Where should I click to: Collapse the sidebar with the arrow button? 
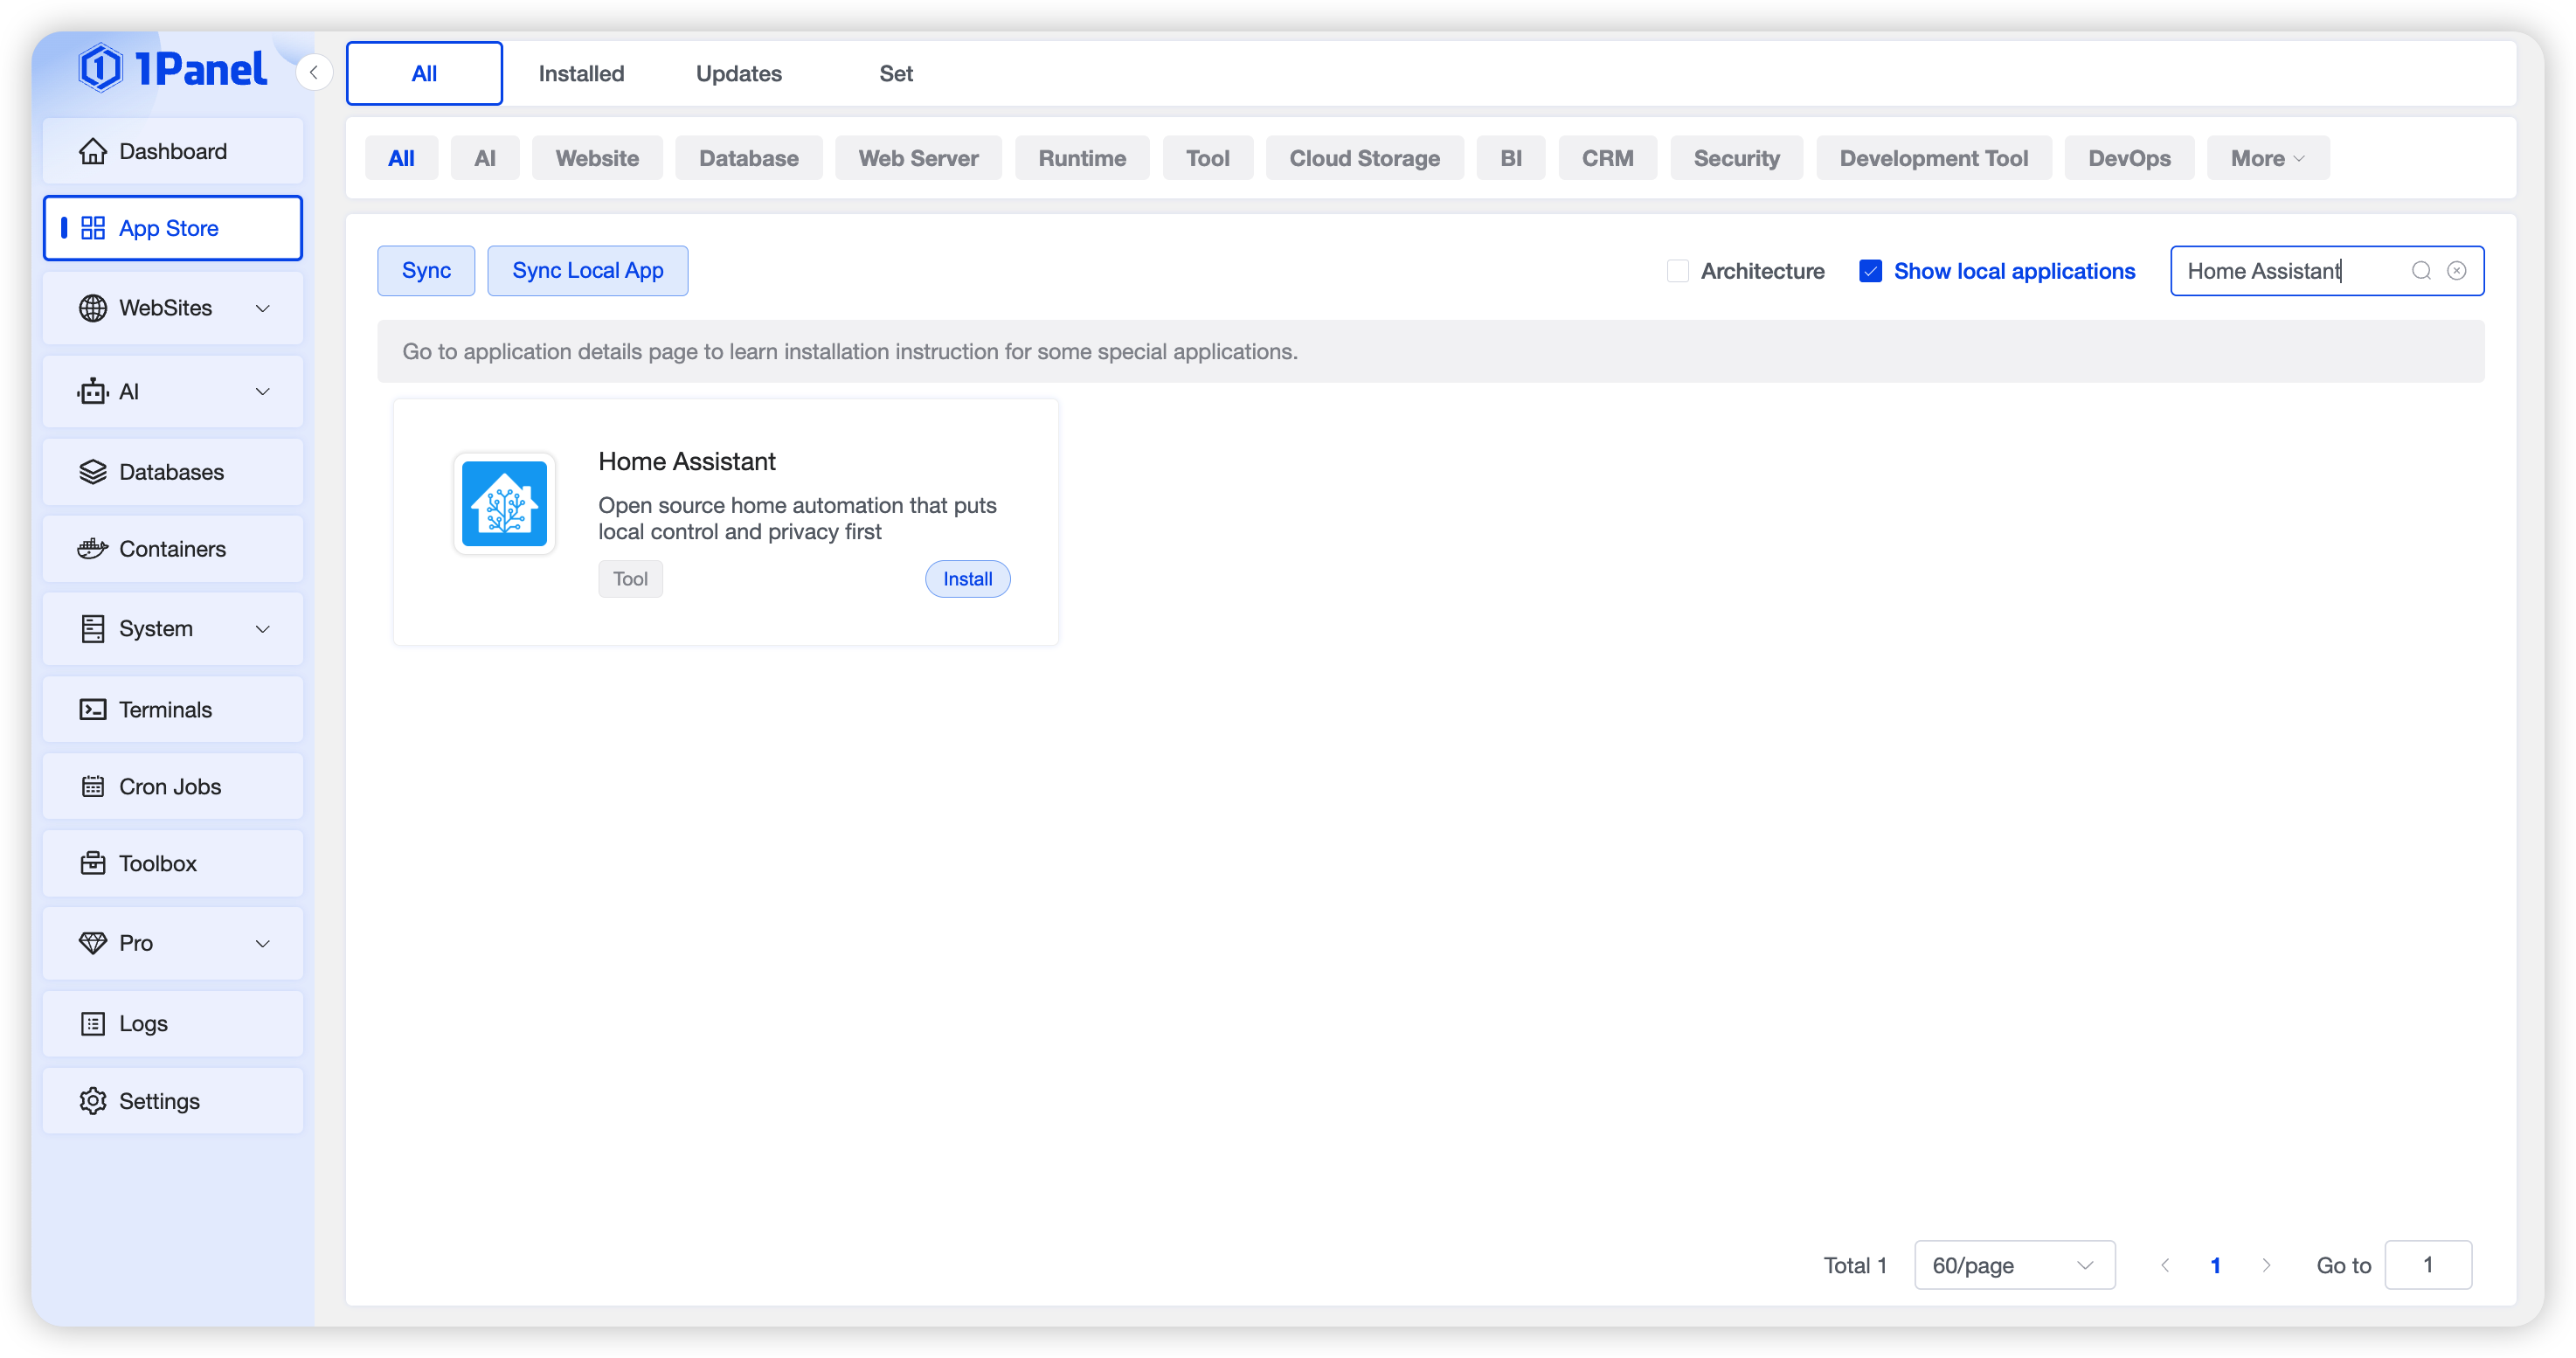314,72
